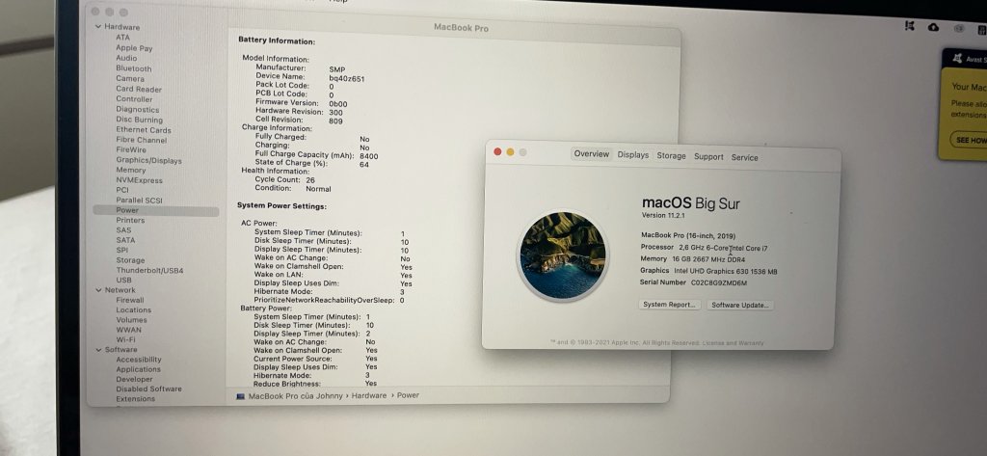This screenshot has width=987, height=456.
Task: Click Hardware in the bottom path bar
Action: (x=369, y=395)
